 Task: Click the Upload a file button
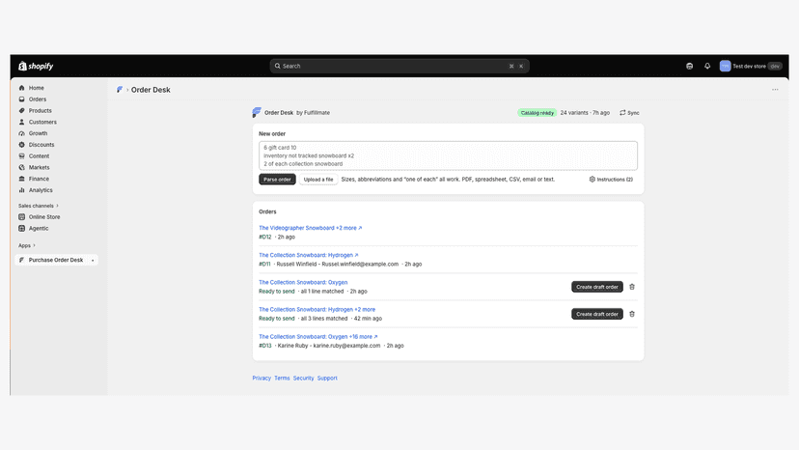pos(318,179)
